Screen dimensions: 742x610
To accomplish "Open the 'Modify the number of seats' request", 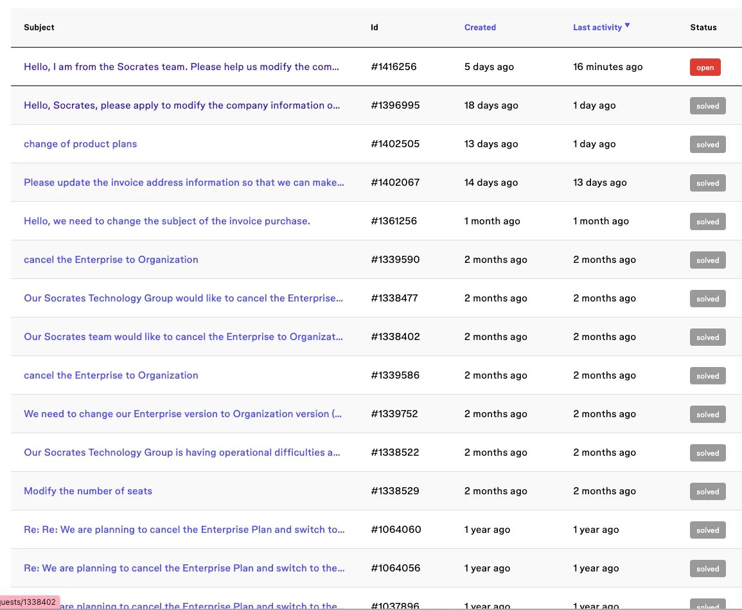I will 88,491.
